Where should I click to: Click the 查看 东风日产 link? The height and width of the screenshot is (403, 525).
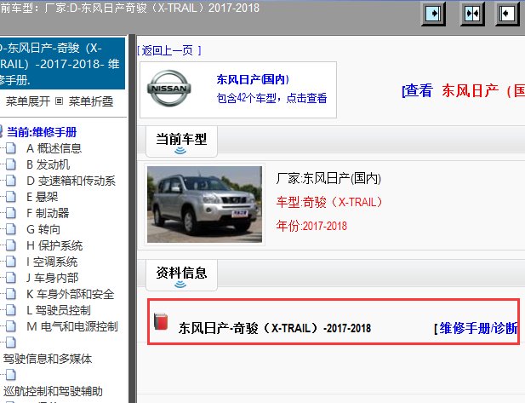tap(464, 90)
